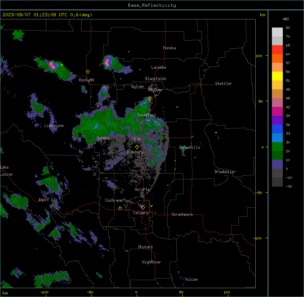Select the Limestone label
The height and width of the screenshot is (297, 304).
pos(54,126)
